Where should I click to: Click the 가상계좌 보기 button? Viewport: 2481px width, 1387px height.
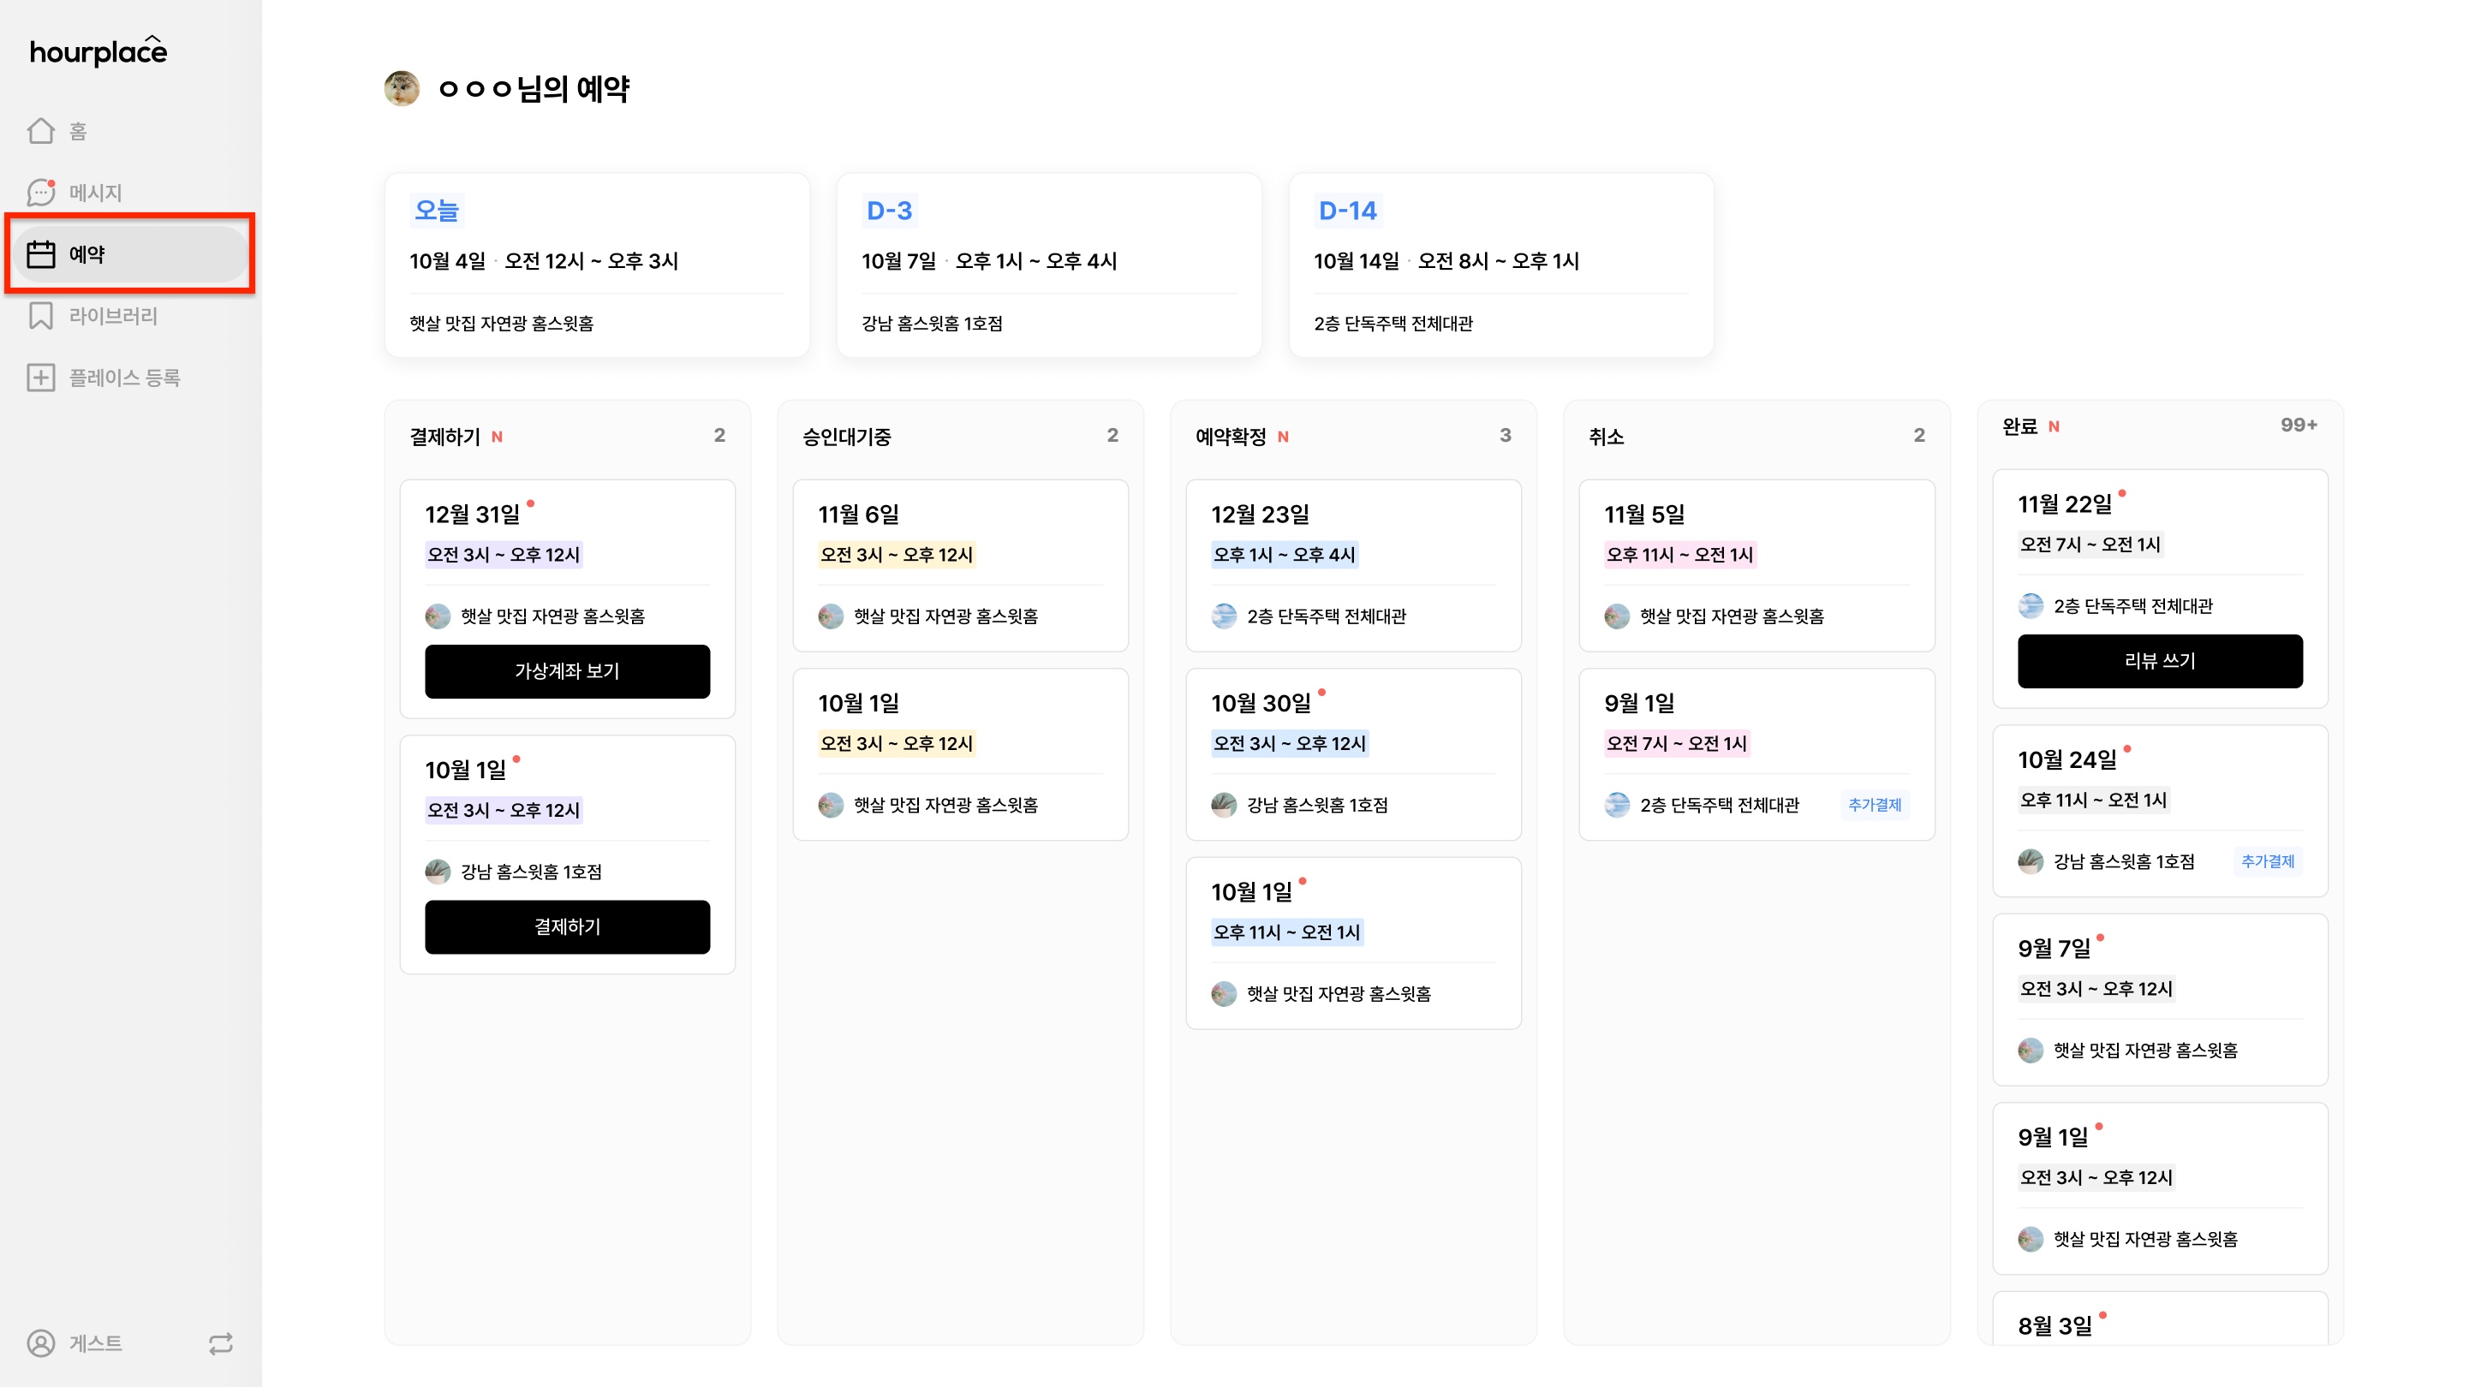click(x=567, y=671)
